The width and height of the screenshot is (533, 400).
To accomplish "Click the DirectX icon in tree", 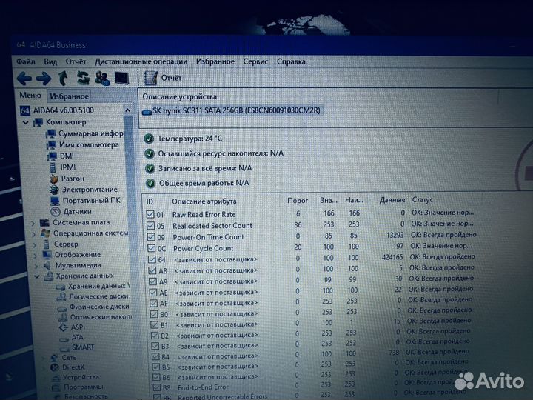I will pos(54,367).
